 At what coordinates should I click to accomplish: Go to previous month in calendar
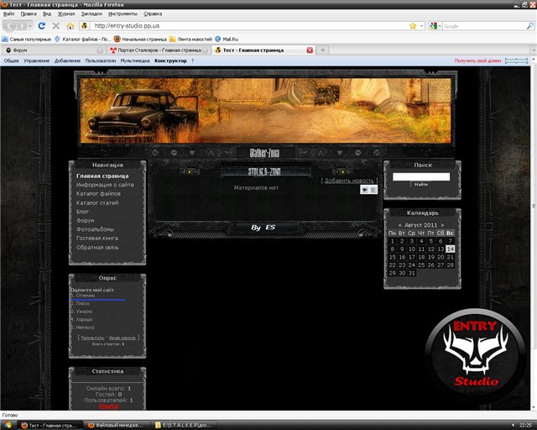click(399, 225)
